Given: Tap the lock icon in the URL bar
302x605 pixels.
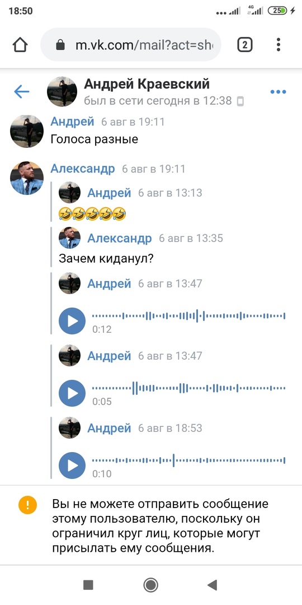Looking at the screenshot, I should point(60,45).
